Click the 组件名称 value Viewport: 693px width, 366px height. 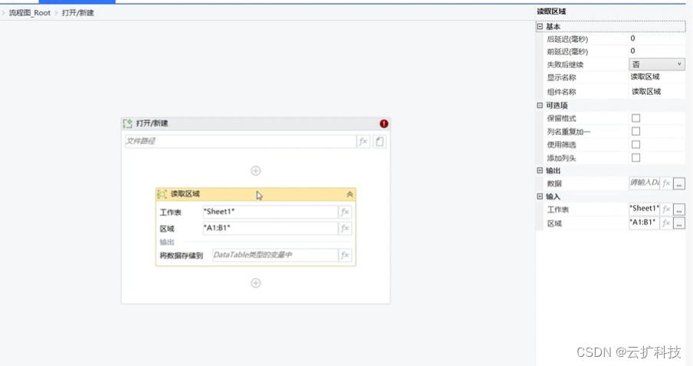click(x=657, y=92)
